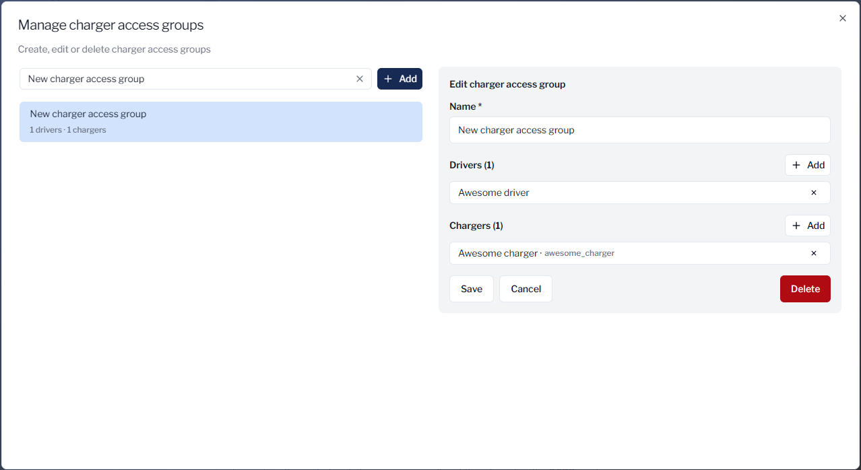Screen dimensions: 861x470
Task: Click the Manage charger access groups title
Action: [110, 25]
